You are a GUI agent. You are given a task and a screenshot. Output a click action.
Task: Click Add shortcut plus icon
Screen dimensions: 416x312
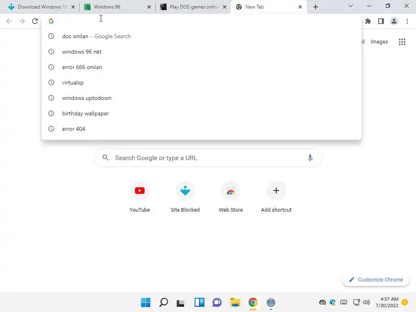click(276, 191)
